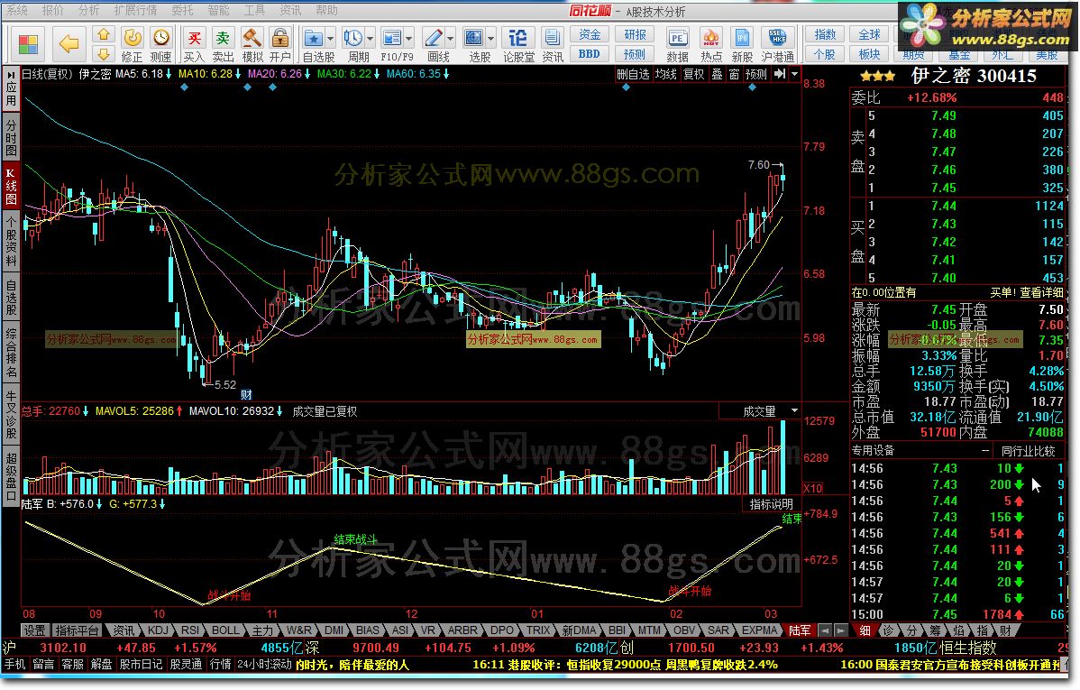The height and width of the screenshot is (690, 1080).
Task: Open the 扩展行情 menu
Action: (136, 10)
